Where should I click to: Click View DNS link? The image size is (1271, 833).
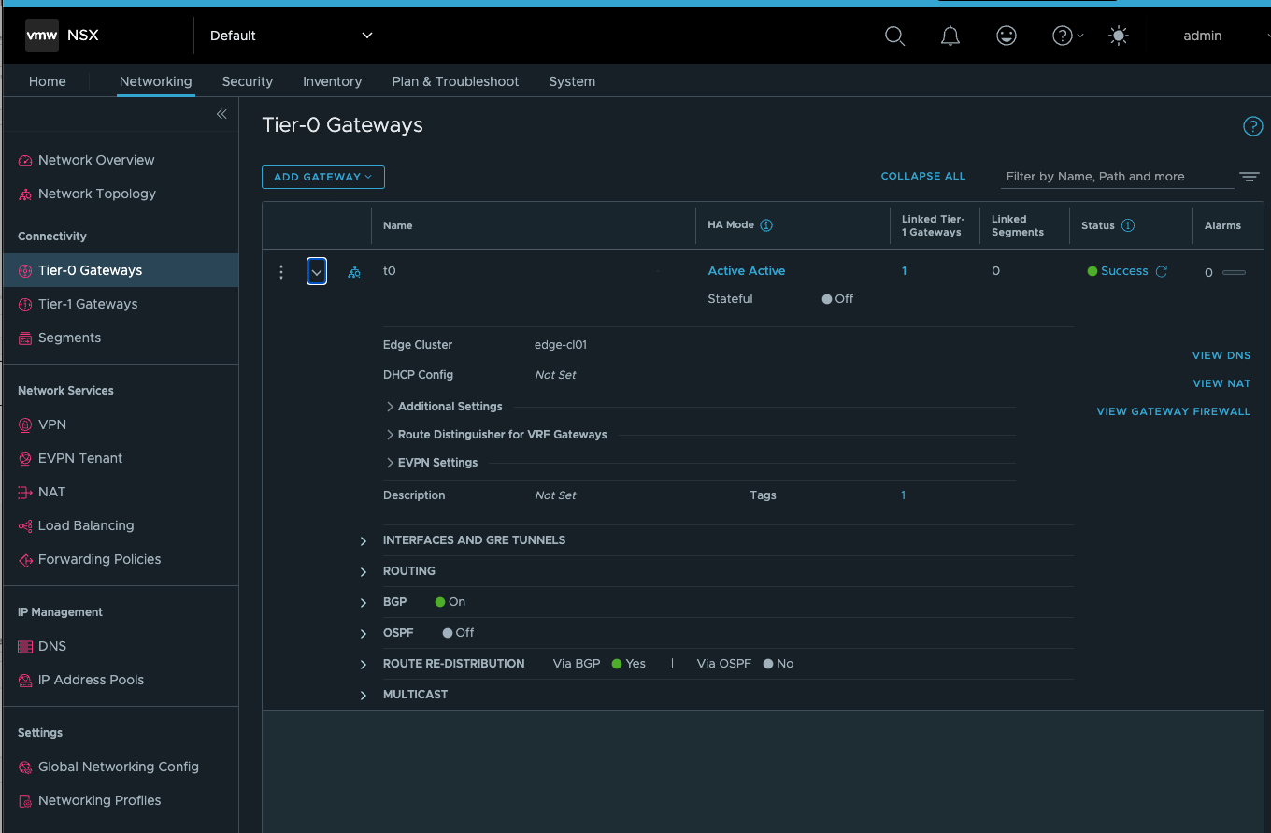tap(1221, 355)
